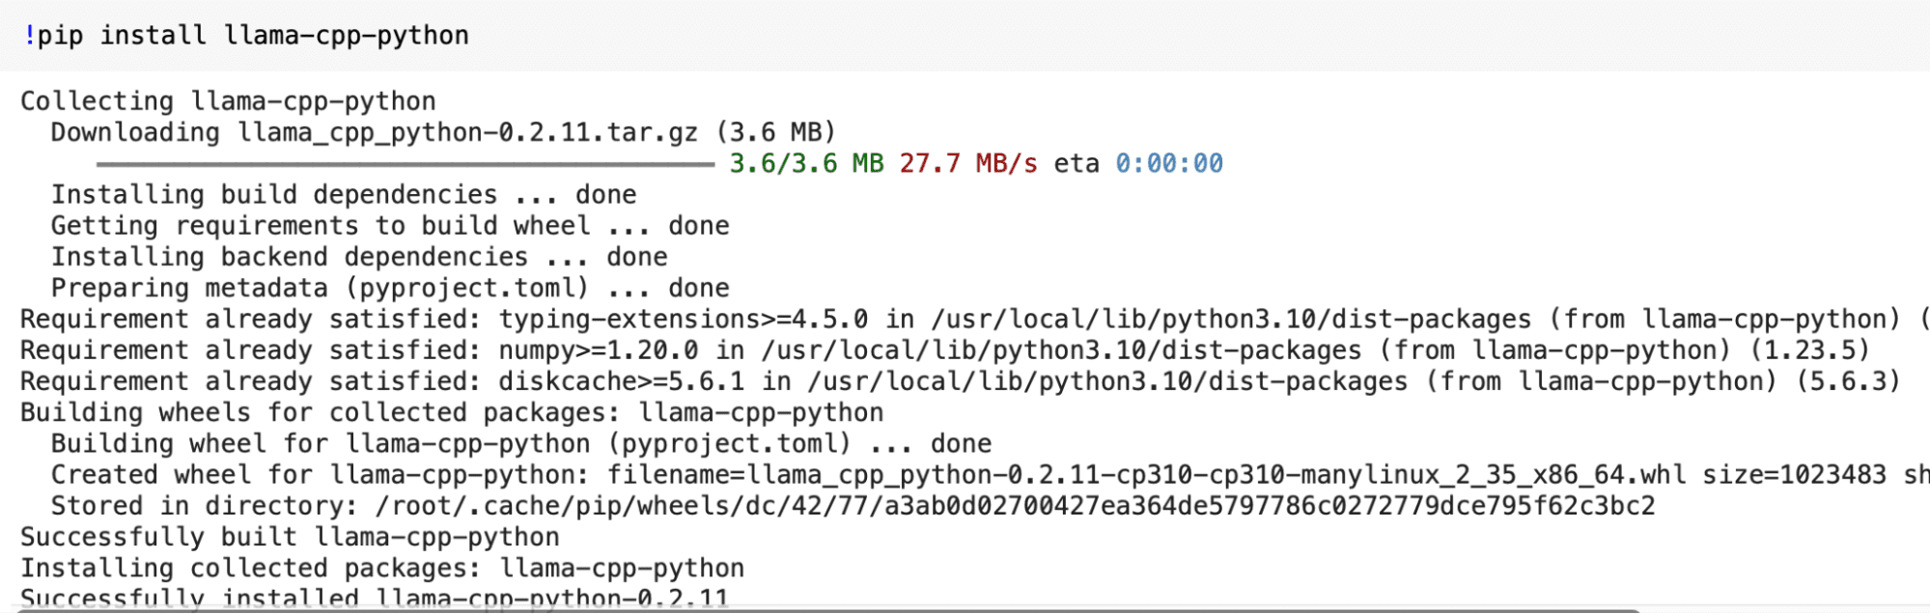Click the 'Downloading llama_cpp_python-0.2.11.tar.gz' line
The image size is (1930, 614).
tap(443, 132)
